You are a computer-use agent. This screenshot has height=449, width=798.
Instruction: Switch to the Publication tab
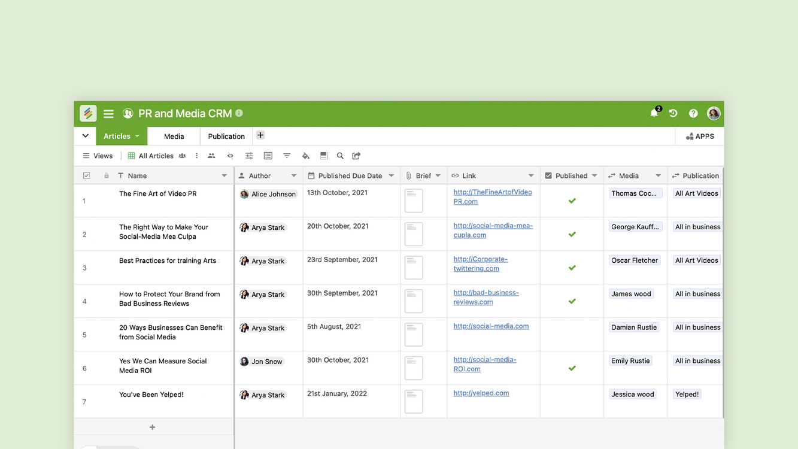click(x=226, y=136)
